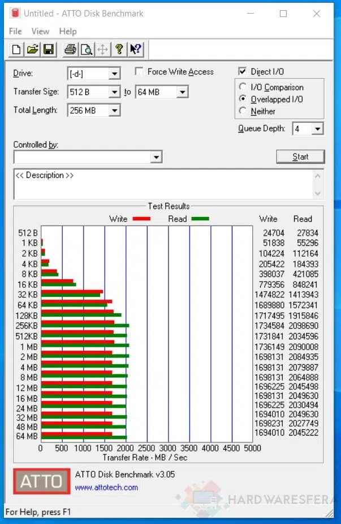Image resolution: width=341 pixels, height=524 pixels.
Task: Open a saved benchmark file icon
Action: coord(32,49)
